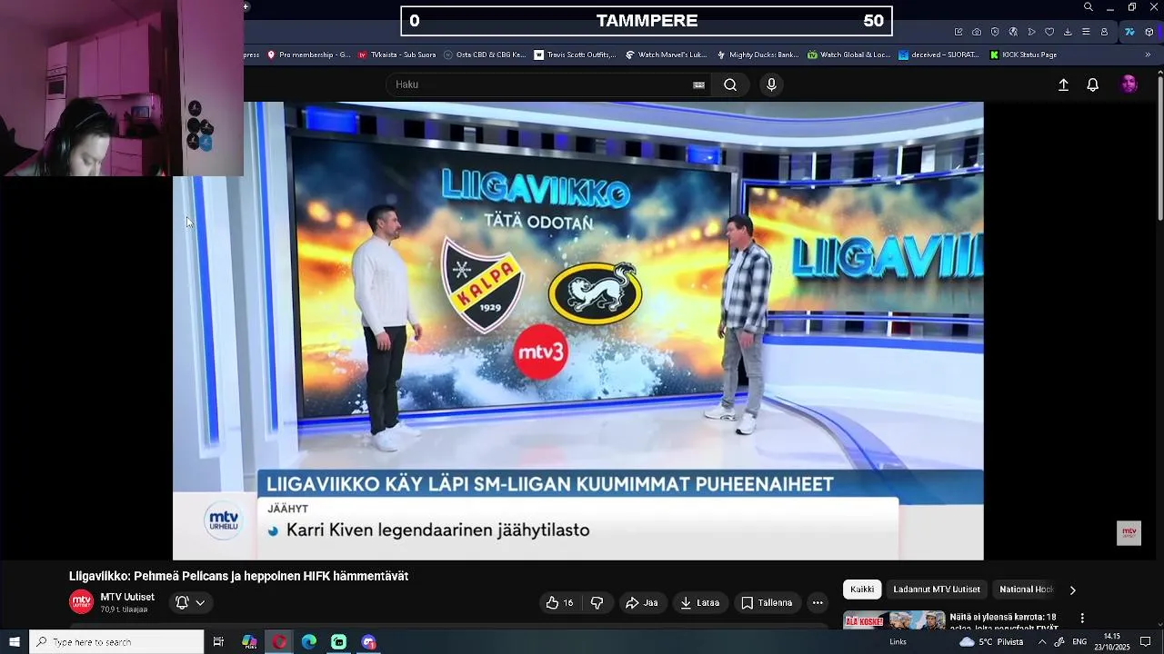Open the browser player/send arrow icon
This screenshot has width=1164, height=654.
(1031, 32)
